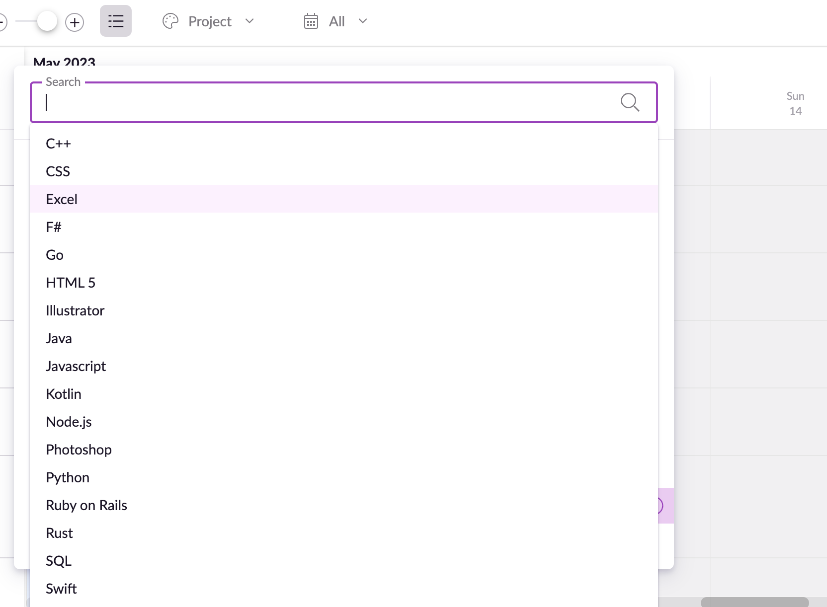
Task: Click the palette icon beside Project
Action: click(169, 21)
